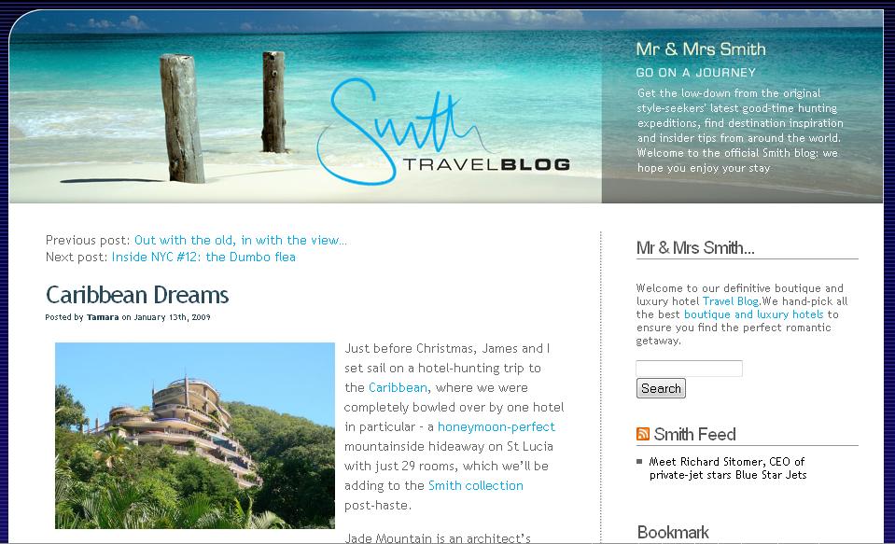The height and width of the screenshot is (544, 895).
Task: Click the beach header banner image
Action: [305, 106]
